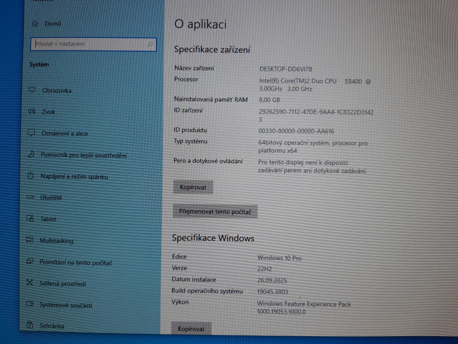The width and height of the screenshot is (458, 344).
Task: Open the Domů home page
Action: [x=53, y=24]
